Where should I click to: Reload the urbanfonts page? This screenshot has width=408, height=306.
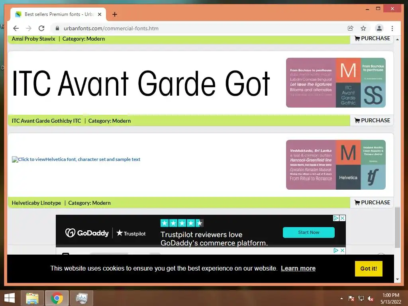[41, 28]
